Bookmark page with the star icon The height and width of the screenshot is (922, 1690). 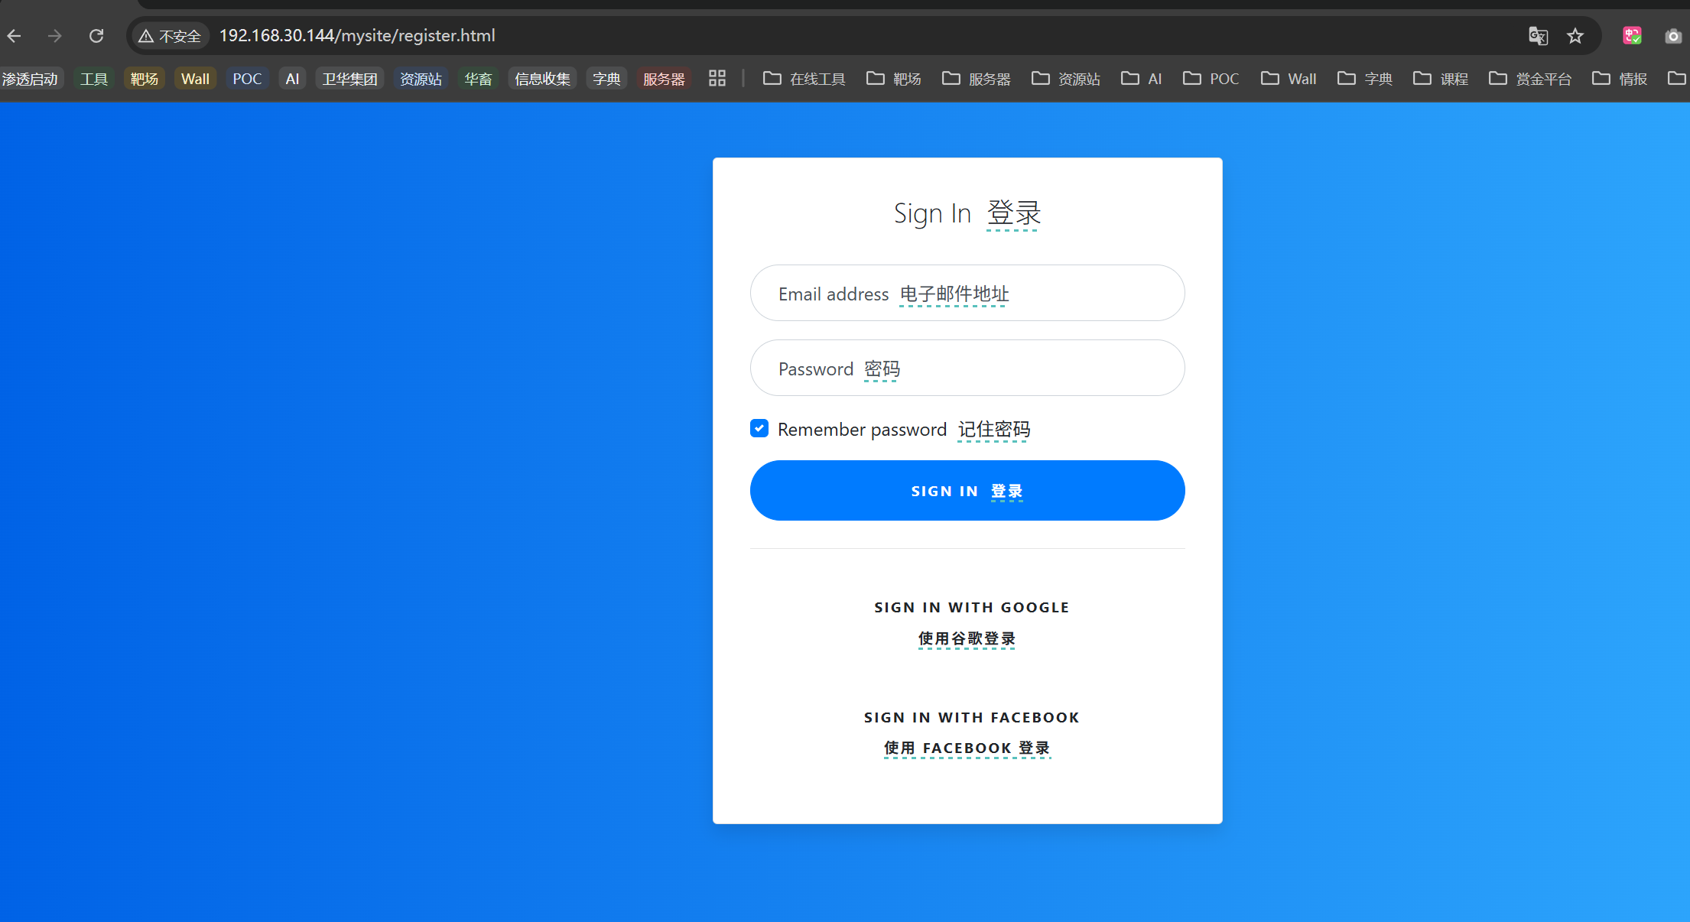[x=1575, y=36]
